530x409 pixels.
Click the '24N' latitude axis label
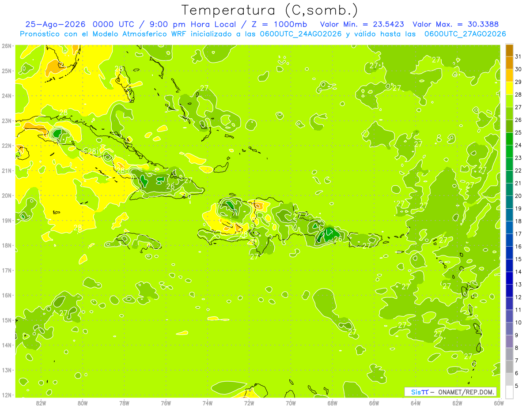(x=7, y=96)
